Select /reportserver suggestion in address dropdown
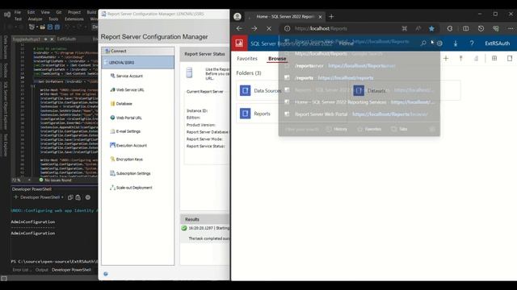This screenshot has height=290, width=517. (x=359, y=66)
